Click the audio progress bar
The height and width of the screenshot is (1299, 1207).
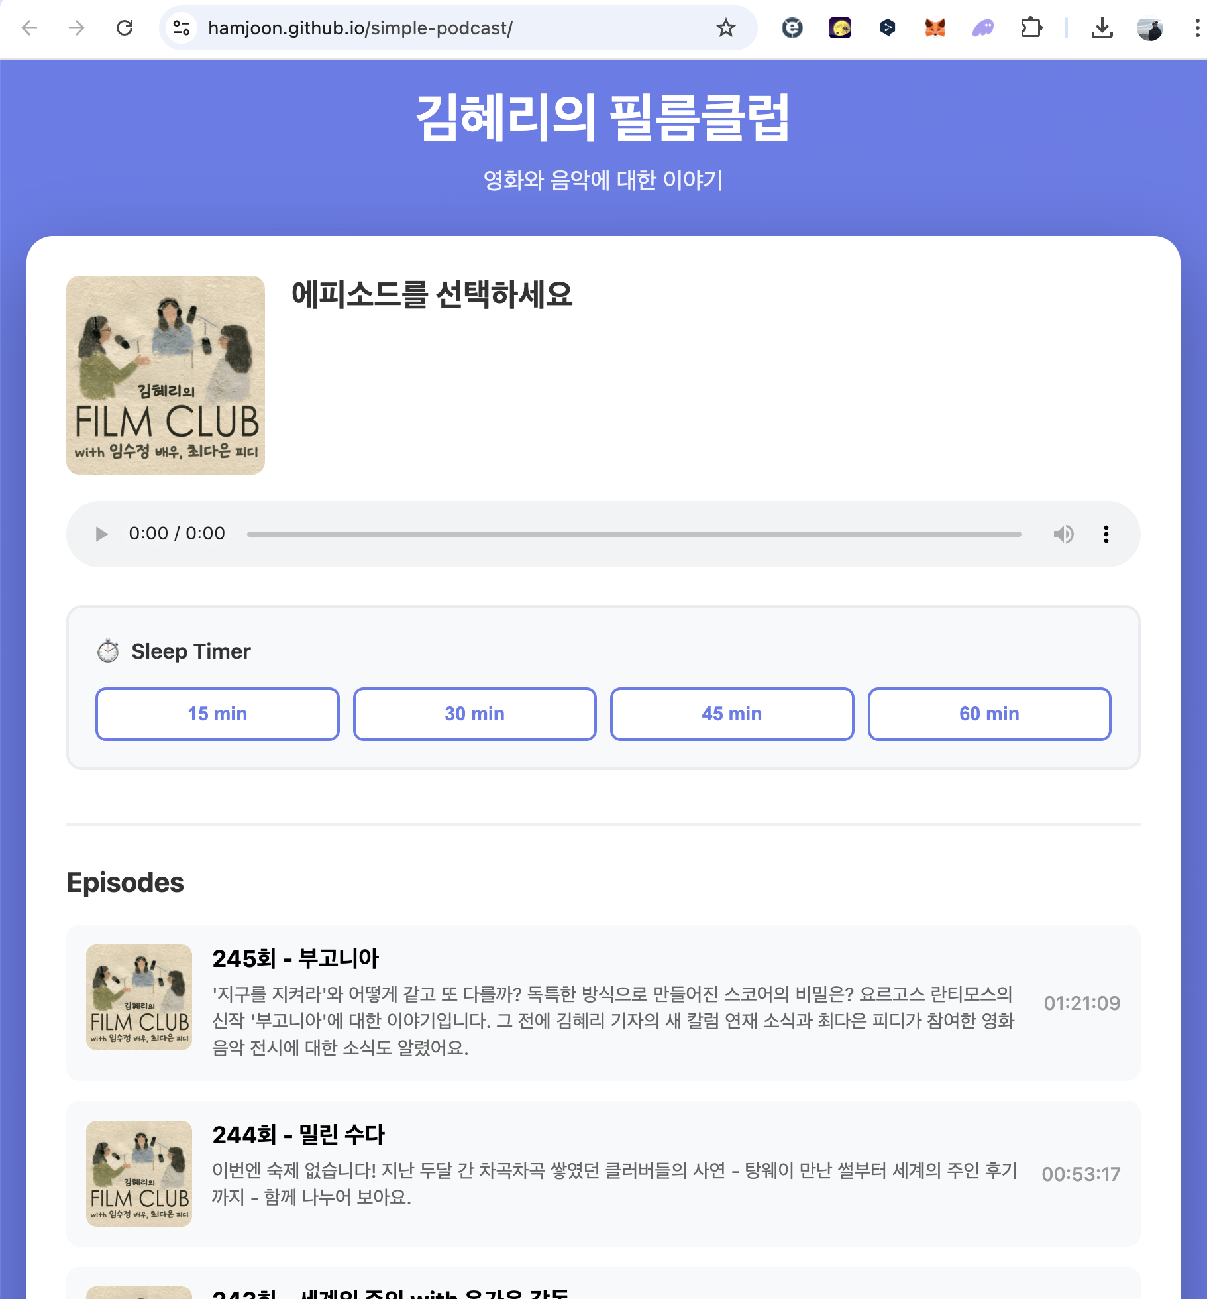[634, 534]
